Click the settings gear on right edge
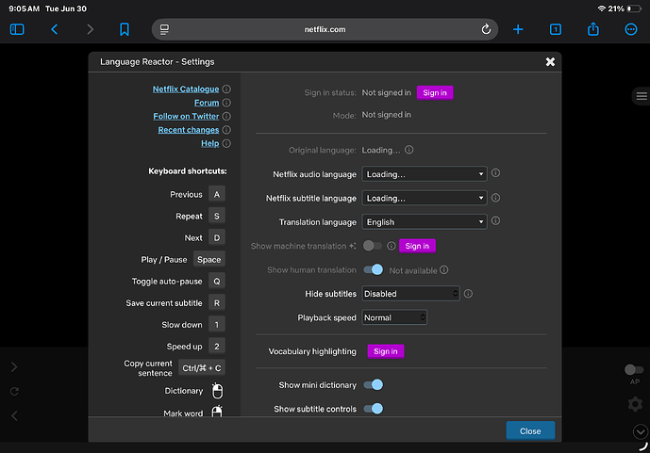Screen dimensions: 650x453 point(635,404)
